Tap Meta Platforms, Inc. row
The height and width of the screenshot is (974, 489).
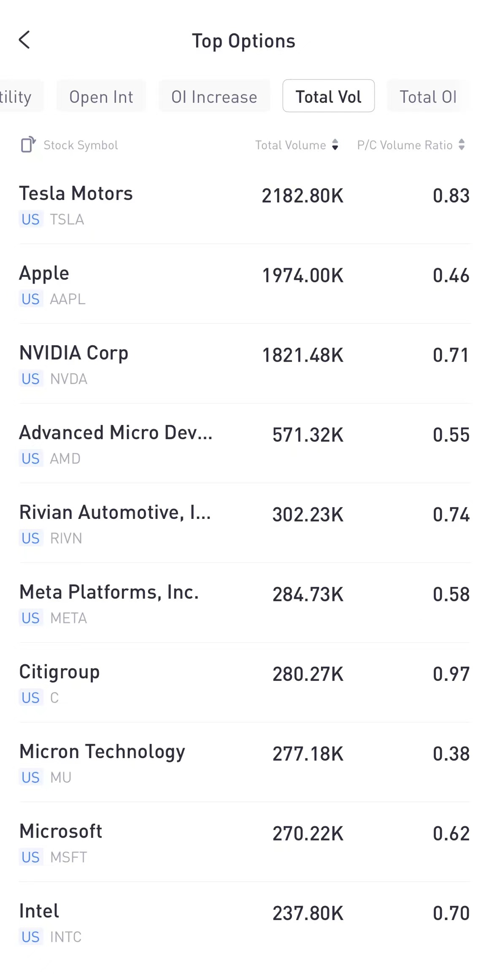tap(244, 604)
